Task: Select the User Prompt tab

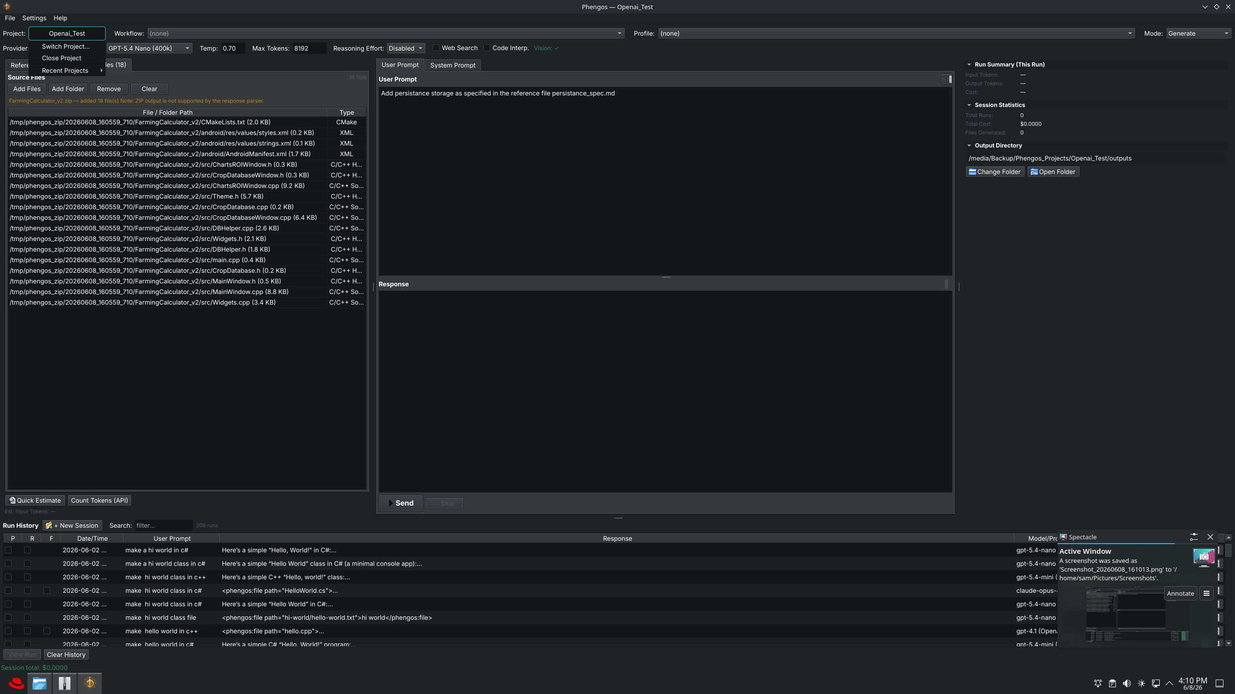Action: pyautogui.click(x=400, y=65)
